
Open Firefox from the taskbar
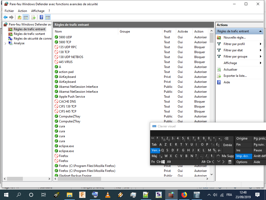184,195
